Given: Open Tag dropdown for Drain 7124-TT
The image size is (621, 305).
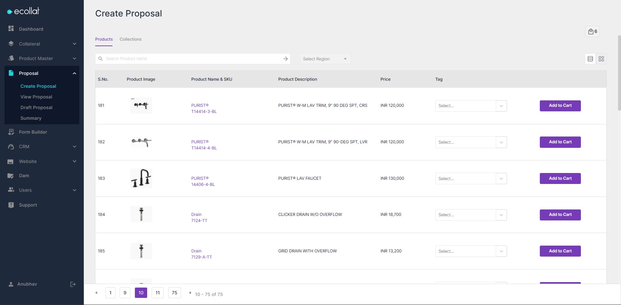Looking at the screenshot, I should coord(501,215).
